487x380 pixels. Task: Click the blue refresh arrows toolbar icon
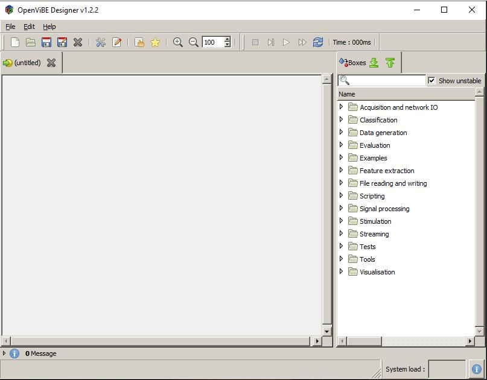click(318, 42)
